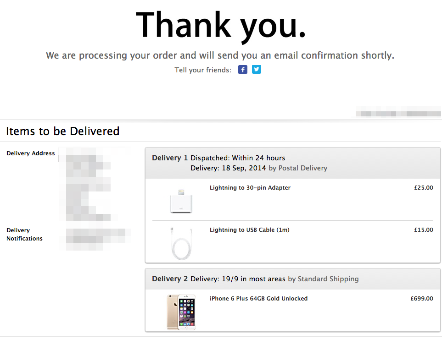Click the Items to be Delivered heading
The width and height of the screenshot is (442, 339).
pyautogui.click(x=63, y=131)
